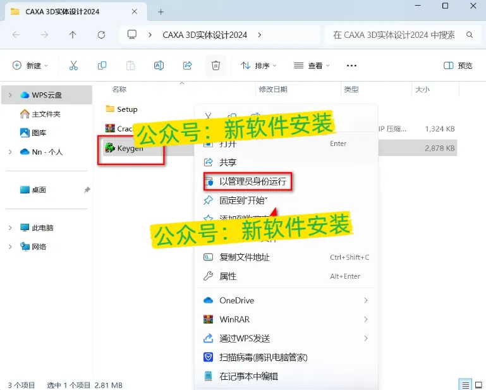Image resolution: width=486 pixels, height=390 pixels.
Task: Click the Cut scissors toolbar icon
Action: point(73,65)
